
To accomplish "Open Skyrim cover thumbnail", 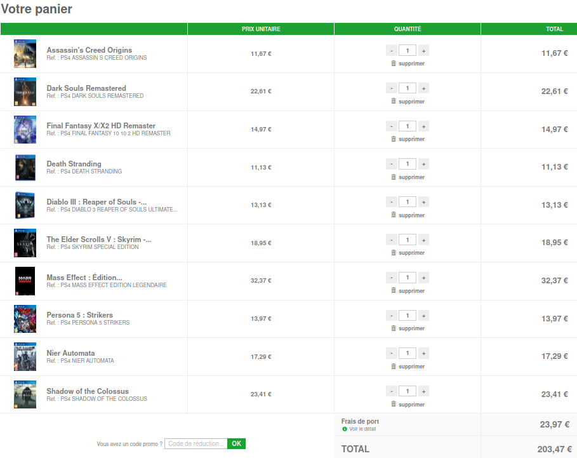I will coord(25,243).
